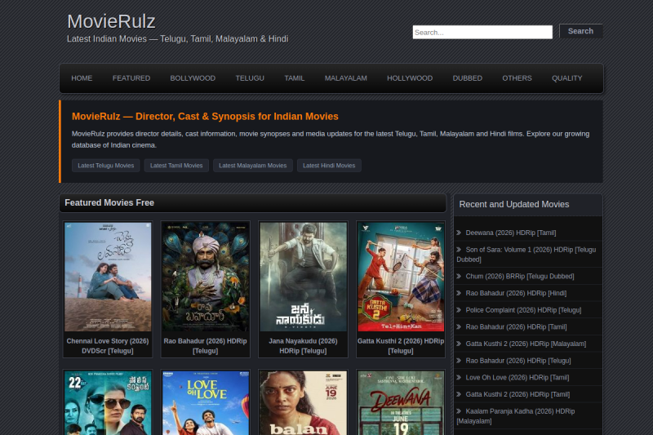This screenshot has height=435, width=653.
Task: Open the Deewana poster thumbnail
Action: pos(401,403)
